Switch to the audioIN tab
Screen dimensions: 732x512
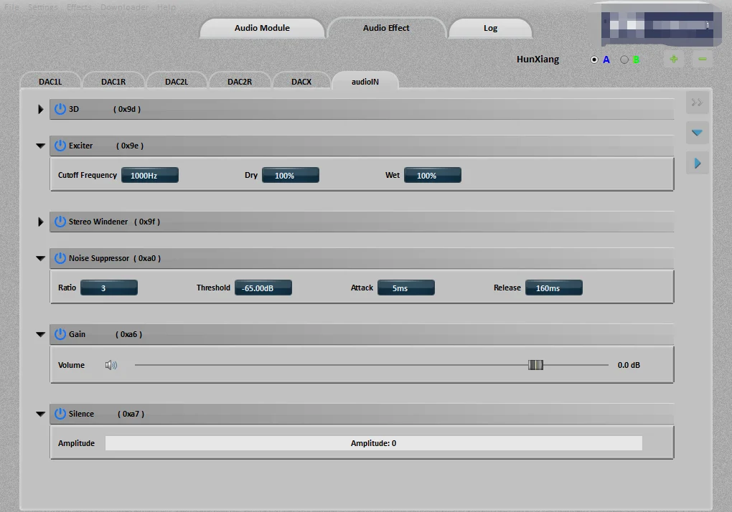365,82
